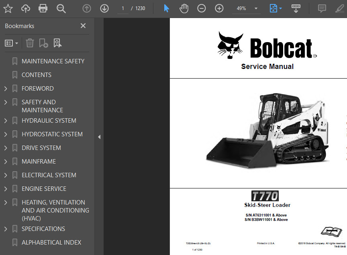The width and height of the screenshot is (347, 255).
Task: Select the arrow selection tool
Action: pos(166,8)
